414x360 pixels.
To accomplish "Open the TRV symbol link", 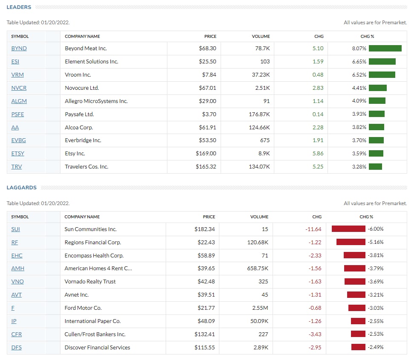I will 16,167.
